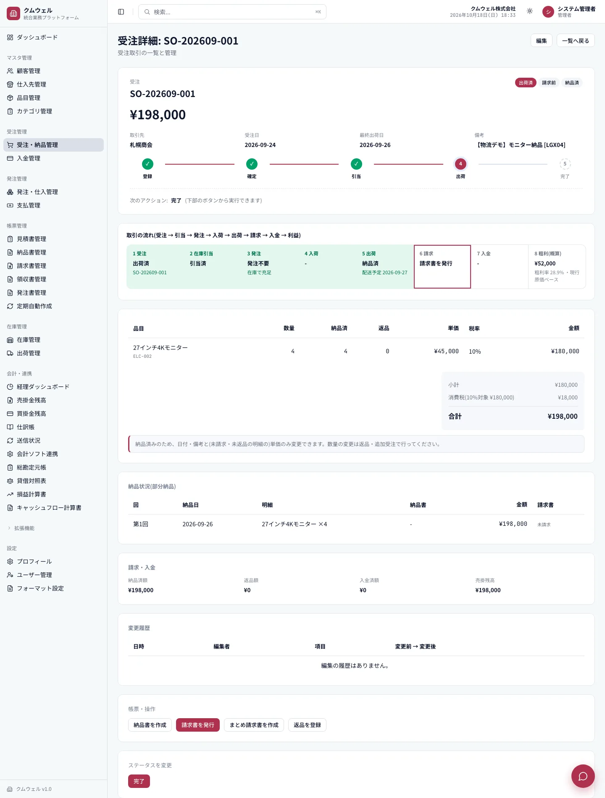Click the 編集 button
The width and height of the screenshot is (605, 798).
541,41
